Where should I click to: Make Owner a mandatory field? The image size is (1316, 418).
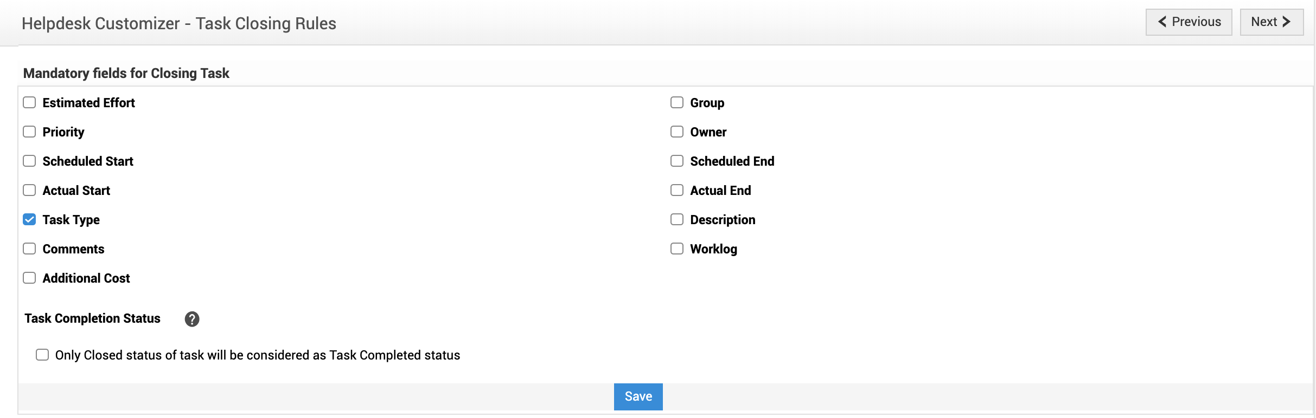(x=676, y=132)
